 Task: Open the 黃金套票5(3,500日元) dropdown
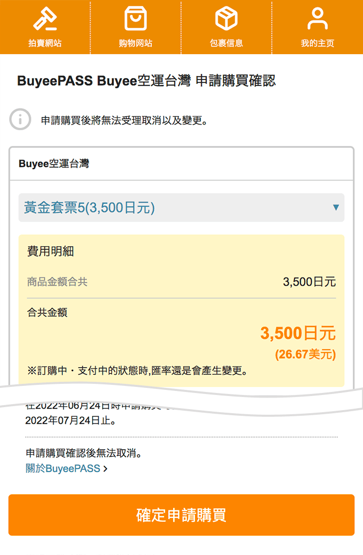[x=181, y=208]
